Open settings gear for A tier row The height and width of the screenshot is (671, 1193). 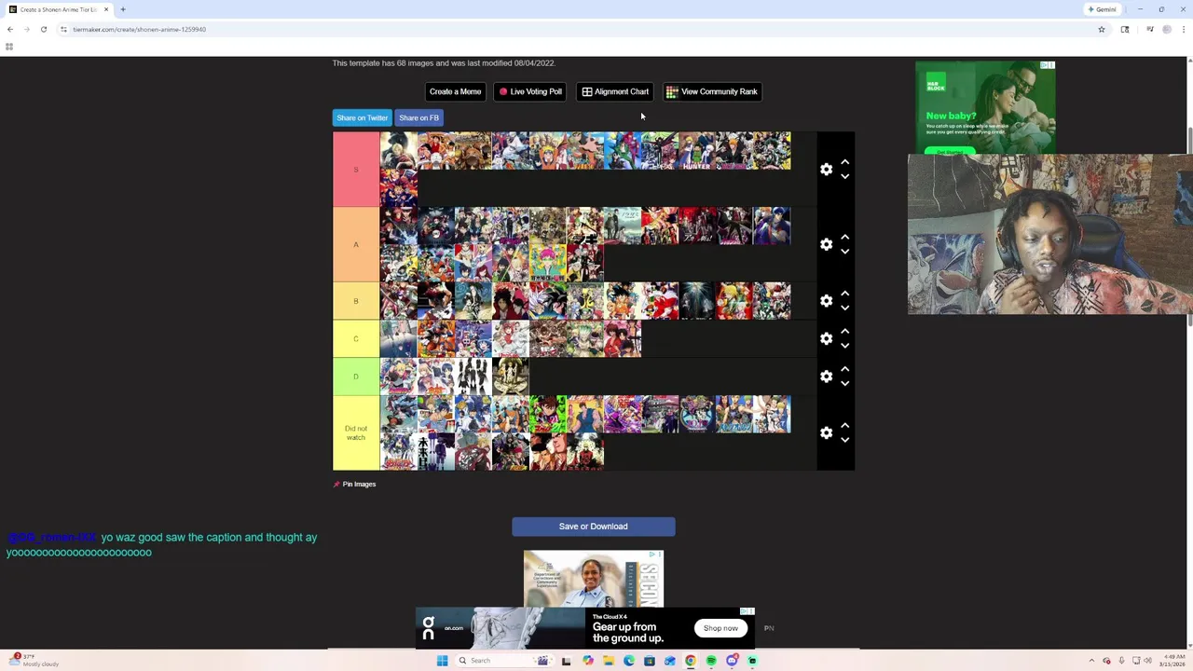tap(826, 244)
